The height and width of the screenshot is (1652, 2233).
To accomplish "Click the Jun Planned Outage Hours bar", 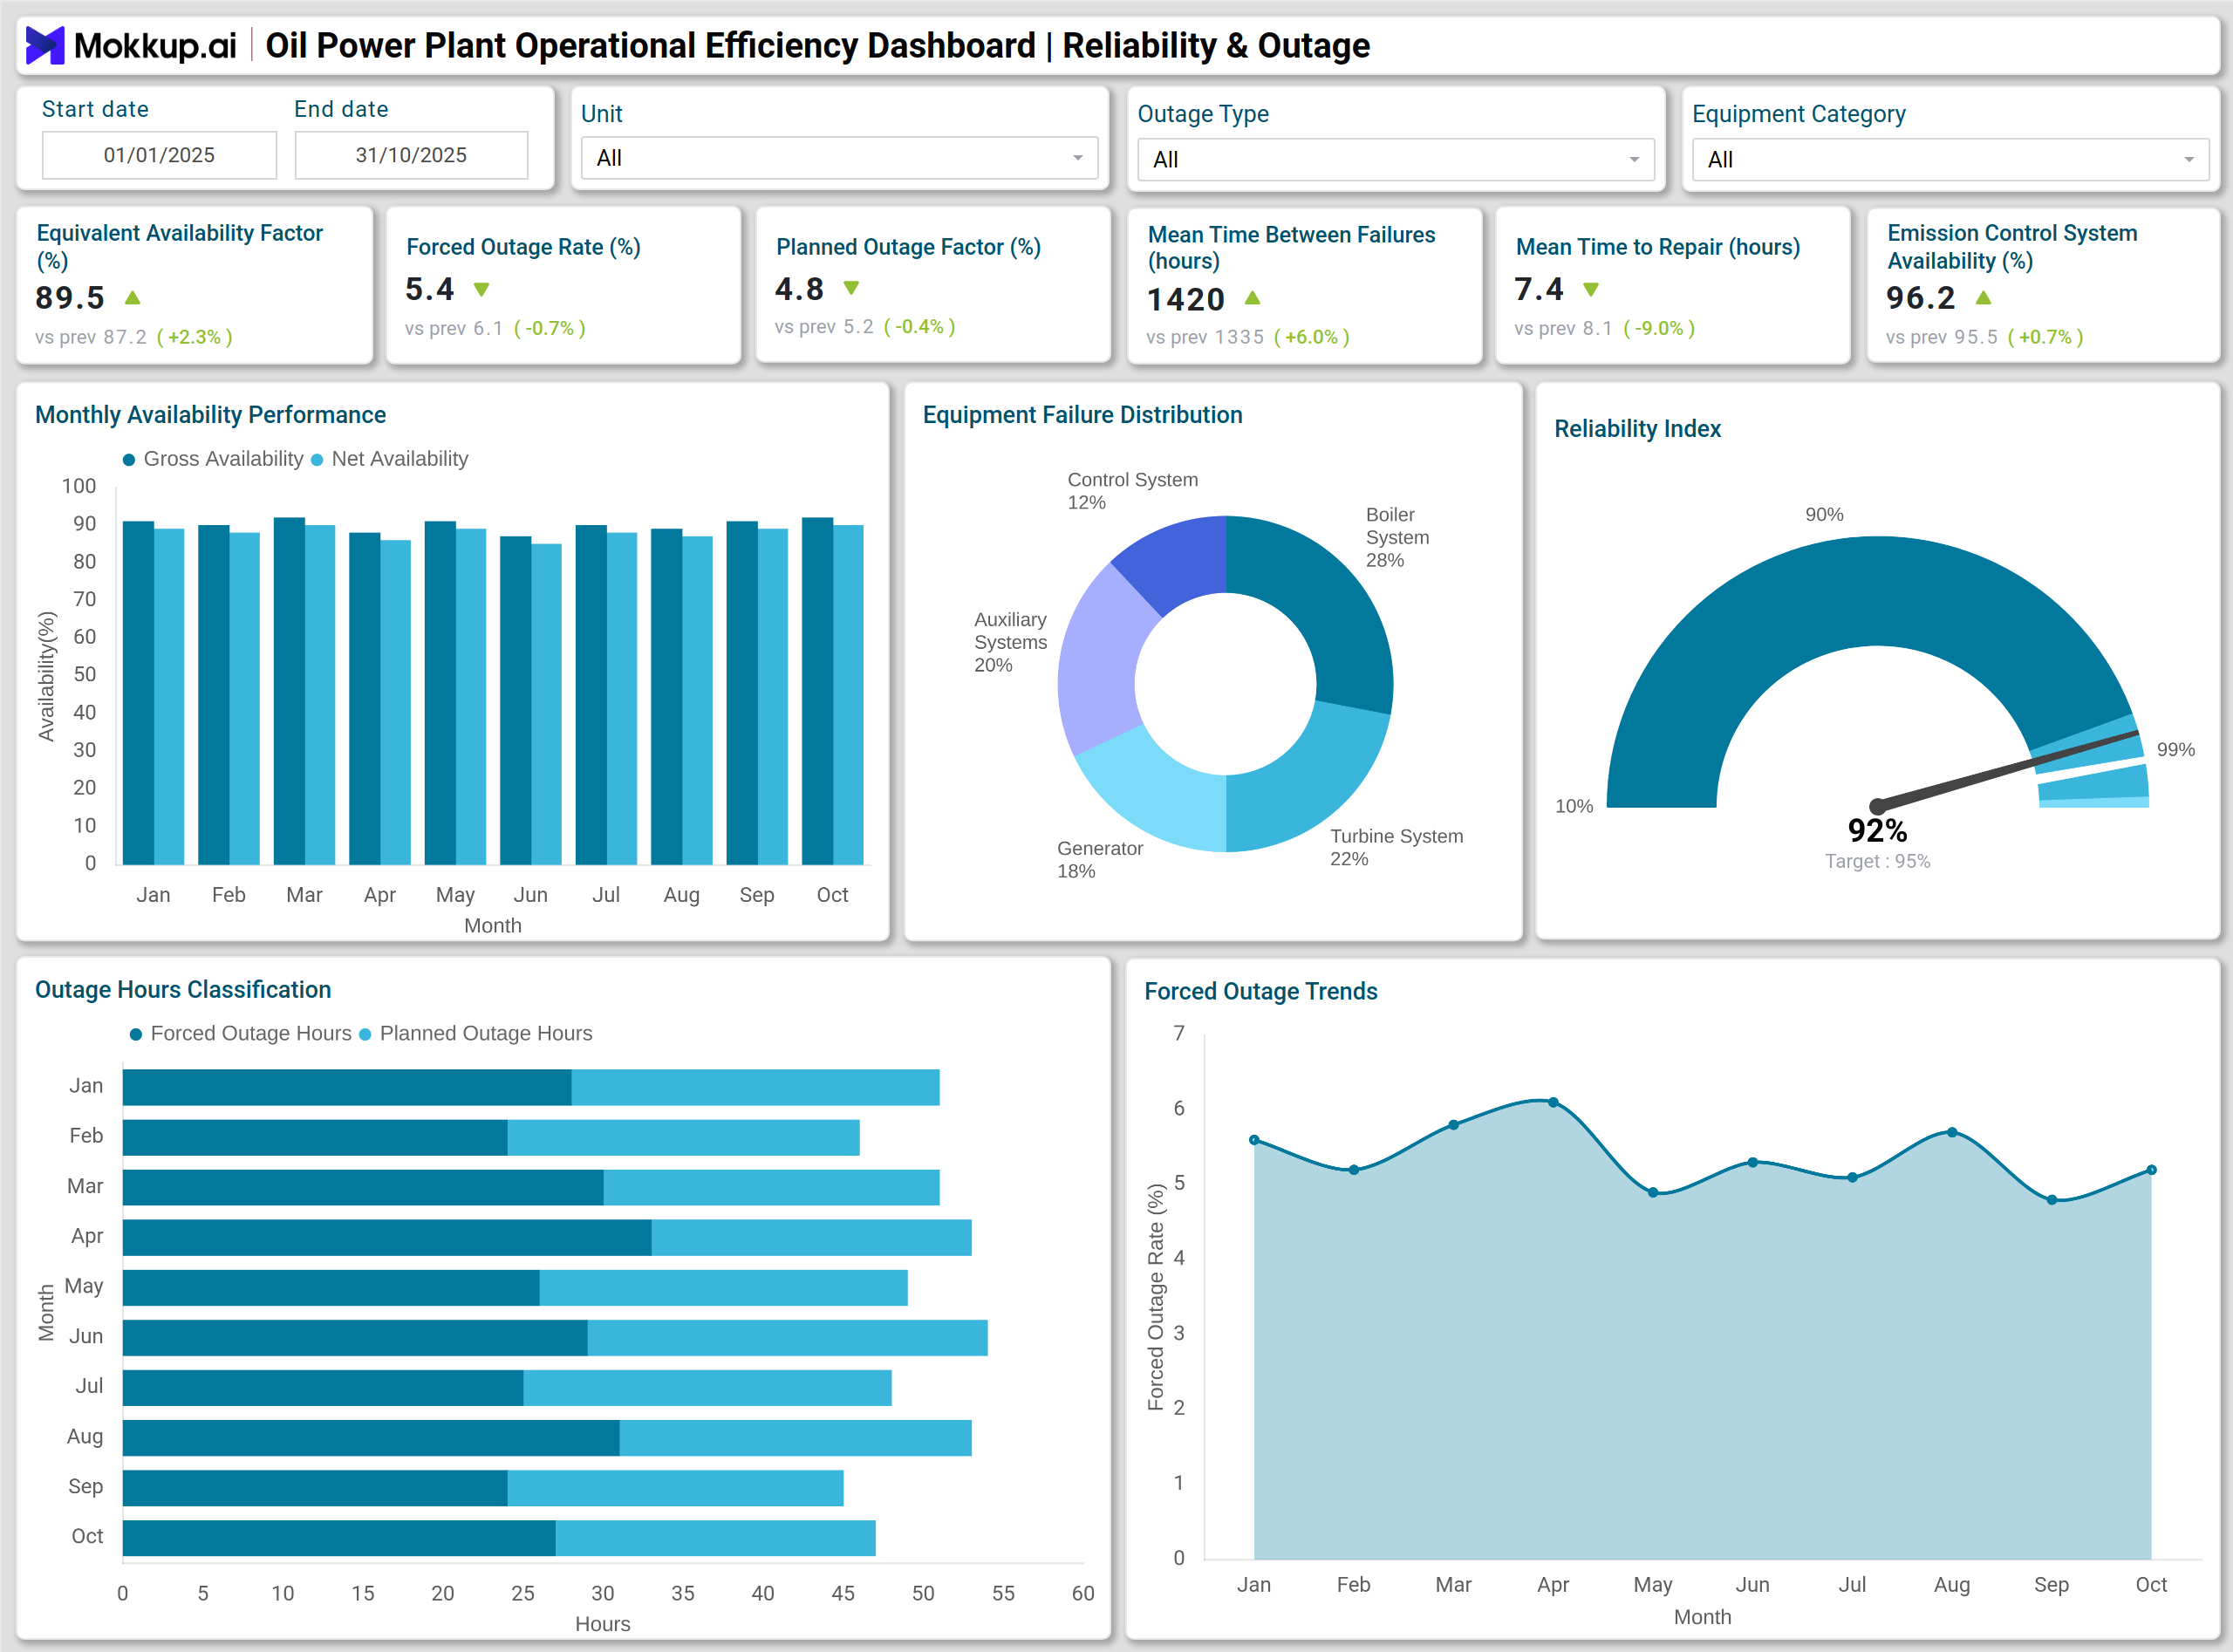I will pos(788,1338).
